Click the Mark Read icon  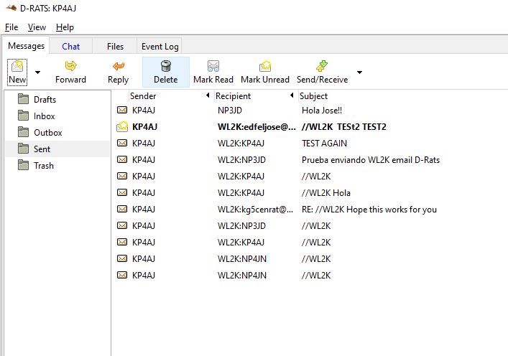pyautogui.click(x=213, y=66)
